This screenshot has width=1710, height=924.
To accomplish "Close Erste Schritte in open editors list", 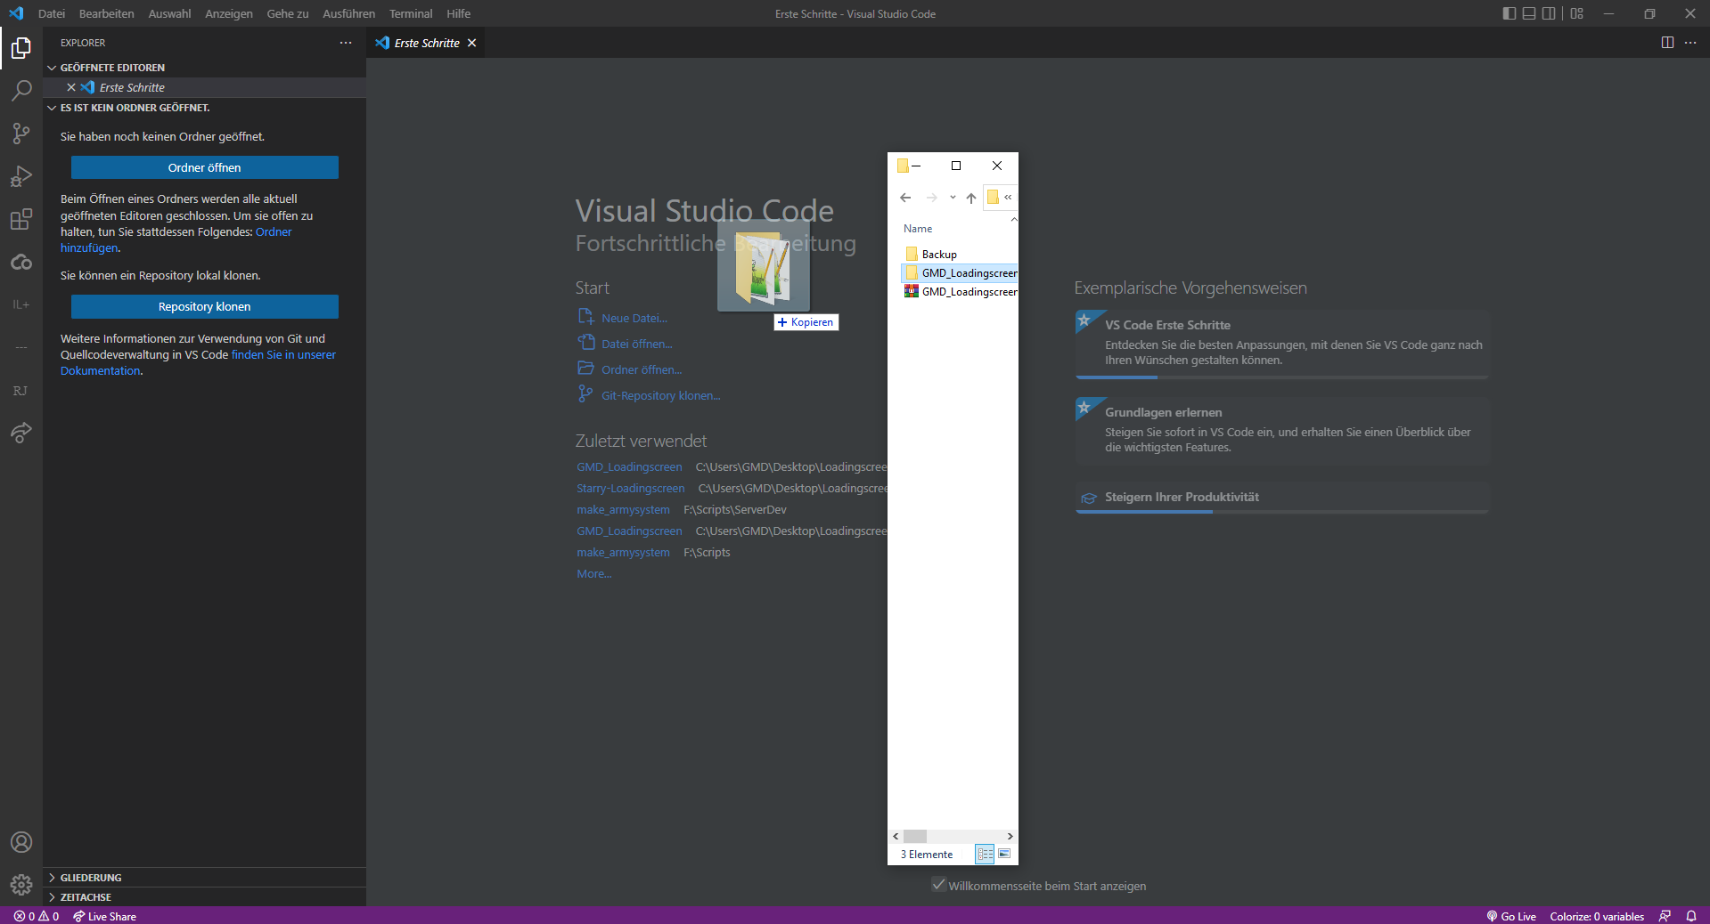I will 71,87.
